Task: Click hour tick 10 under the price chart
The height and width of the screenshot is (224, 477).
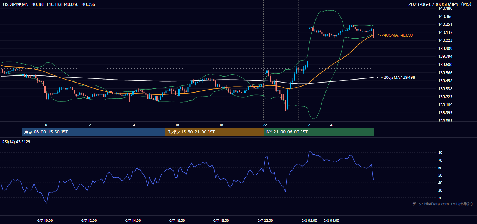Action: click(45, 125)
